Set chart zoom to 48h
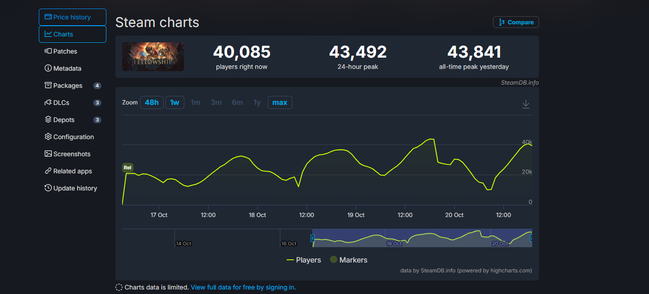649x294 pixels. pos(152,103)
